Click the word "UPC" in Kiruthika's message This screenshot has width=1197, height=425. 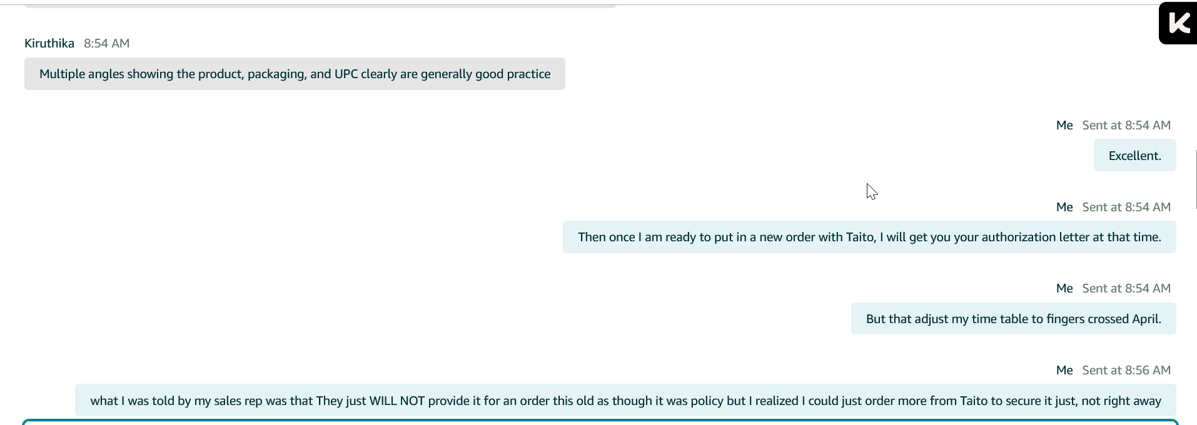tap(346, 74)
